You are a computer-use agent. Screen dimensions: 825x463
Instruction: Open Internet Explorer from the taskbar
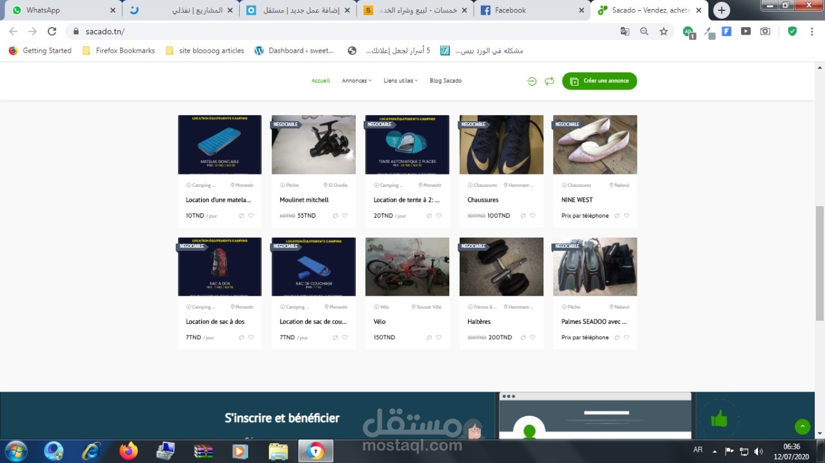(92, 451)
